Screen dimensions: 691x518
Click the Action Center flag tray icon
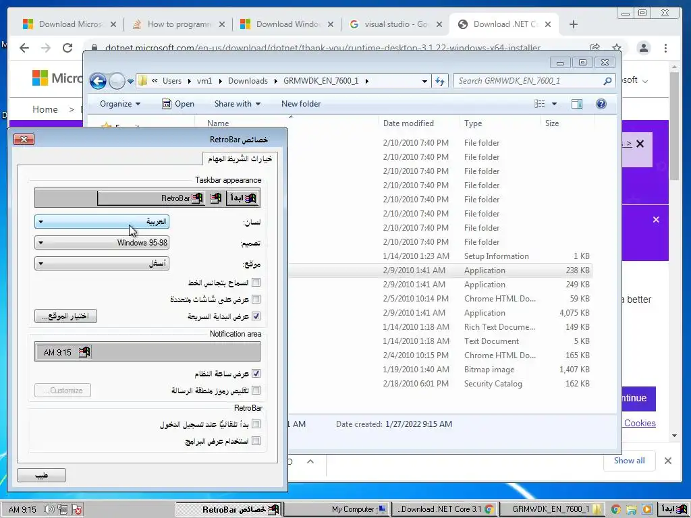pos(77,510)
